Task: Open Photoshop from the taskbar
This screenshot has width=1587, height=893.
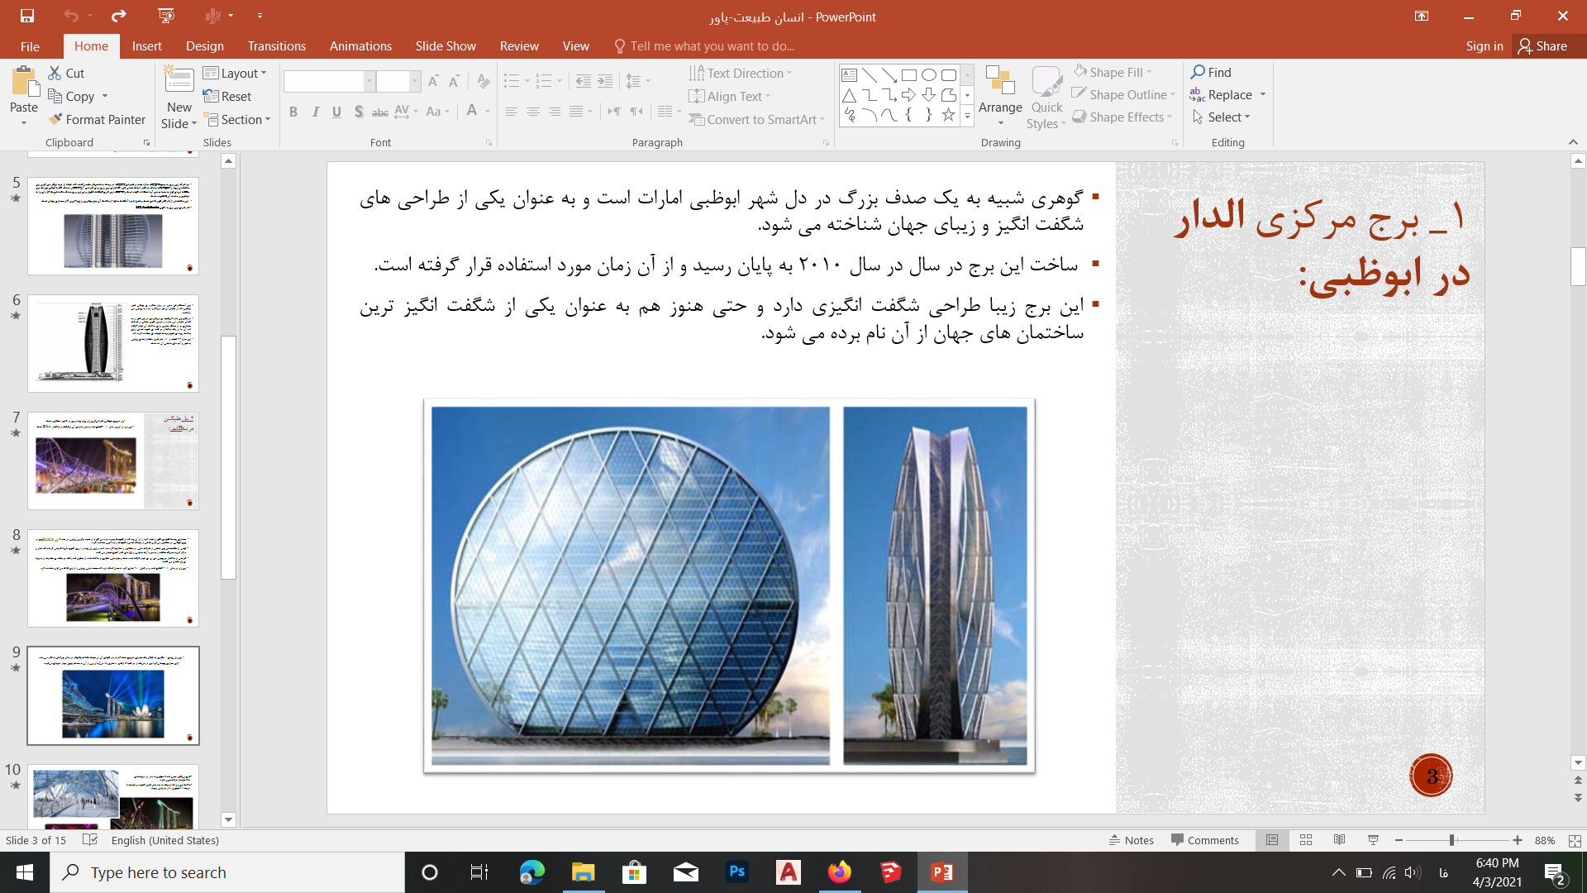Action: pyautogui.click(x=736, y=872)
